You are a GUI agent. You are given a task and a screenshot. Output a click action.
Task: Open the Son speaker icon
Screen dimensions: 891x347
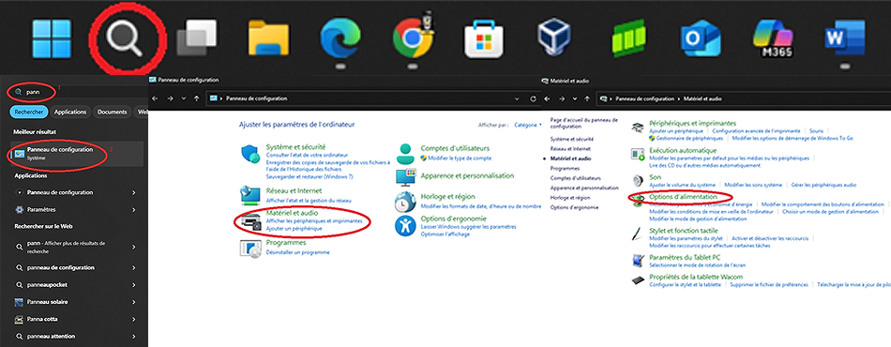click(x=638, y=181)
